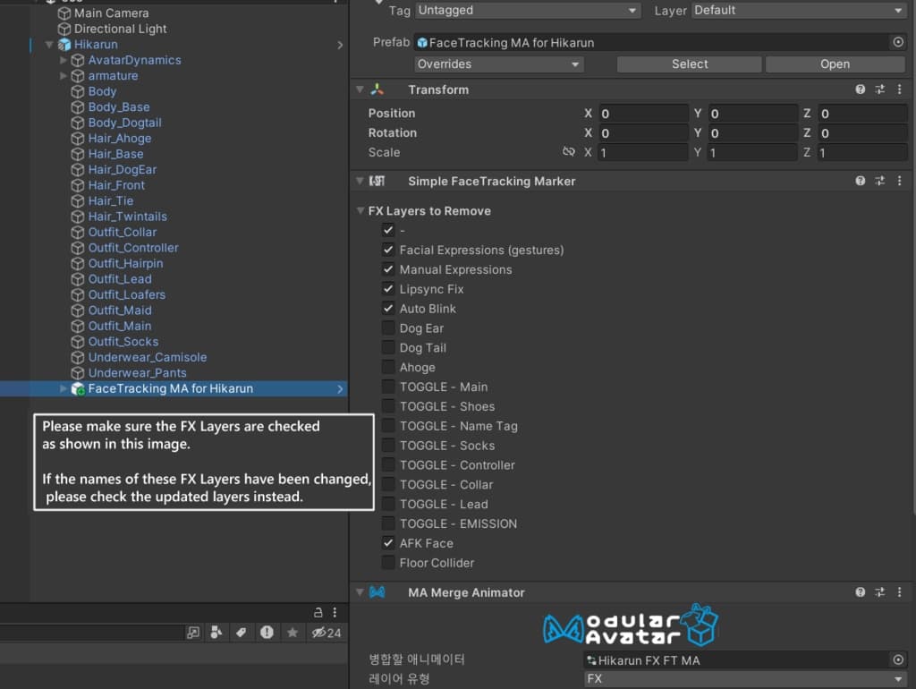Viewport: 916px width, 689px height.
Task: Click the Search by Label tag icon
Action: click(x=241, y=633)
